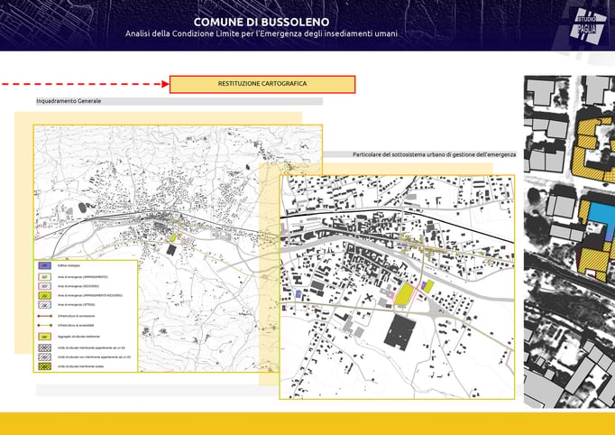This screenshot has width=615, height=435.
Task: Click the 'Inquadramento Generale' label
Action: click(69, 101)
